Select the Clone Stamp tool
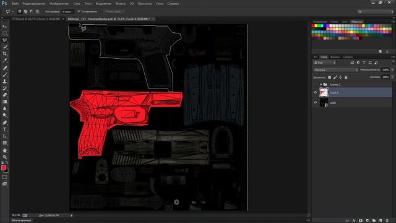396x223 pixels. point(4,81)
